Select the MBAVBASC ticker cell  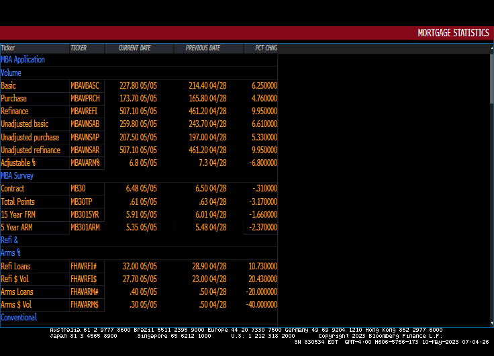(x=85, y=86)
